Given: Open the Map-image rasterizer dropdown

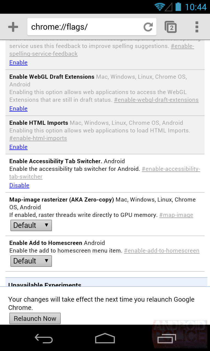Looking at the screenshot, I should click(31, 225).
